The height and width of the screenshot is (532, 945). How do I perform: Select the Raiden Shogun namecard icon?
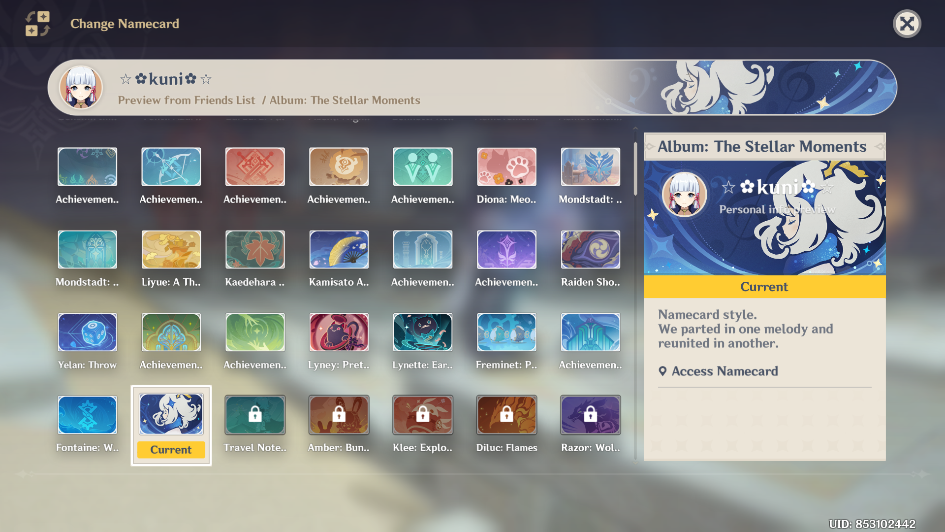point(590,249)
